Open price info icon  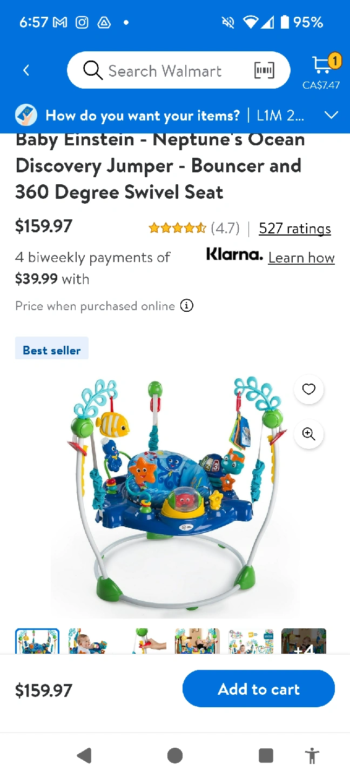click(x=186, y=306)
